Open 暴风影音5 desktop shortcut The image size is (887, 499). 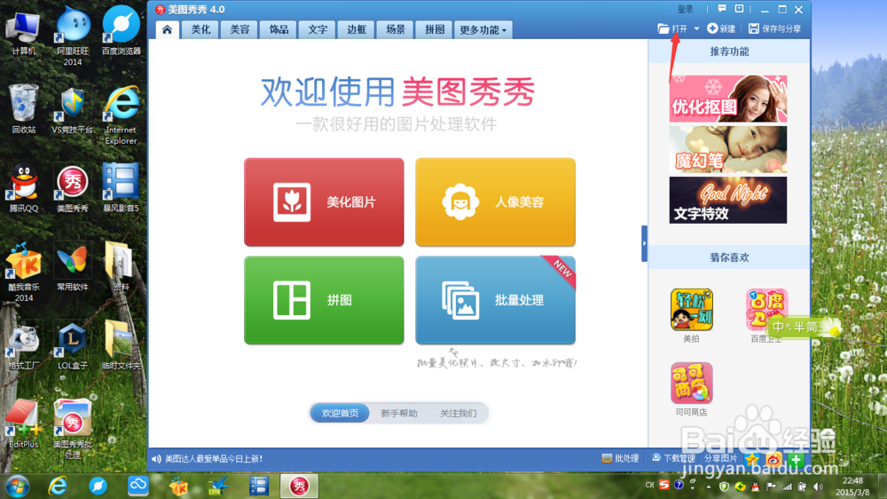pyautogui.click(x=121, y=188)
